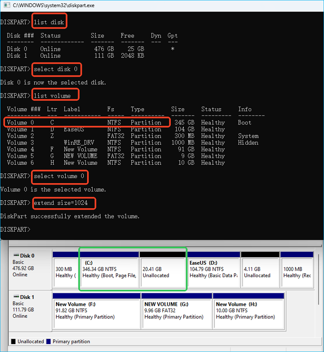Image resolution: width=324 pixels, height=352 pixels.
Task: Click the 'extend size=1024' command text
Action: click(x=60, y=203)
